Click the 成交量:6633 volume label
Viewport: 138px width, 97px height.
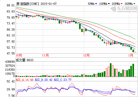click(x=25, y=60)
